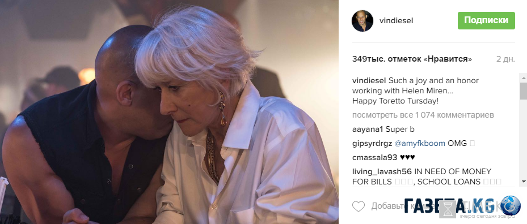Image resolution: width=527 pixels, height=224 pixels.
Task: Open vindiesel profile avatar picture
Action: coord(362,21)
